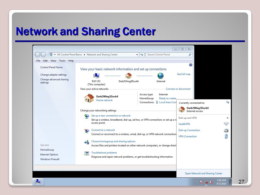260x195 pixels.
Task: Click All Control Panel Items breadcrumb
Action: pos(70,54)
